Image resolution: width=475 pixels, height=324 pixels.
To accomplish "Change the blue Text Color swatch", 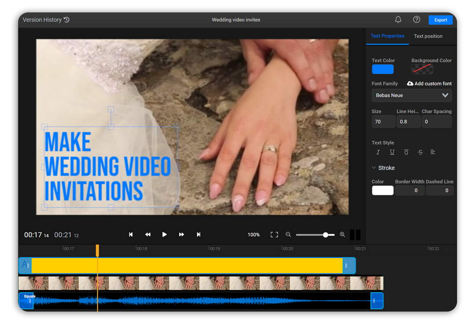I will (x=382, y=69).
